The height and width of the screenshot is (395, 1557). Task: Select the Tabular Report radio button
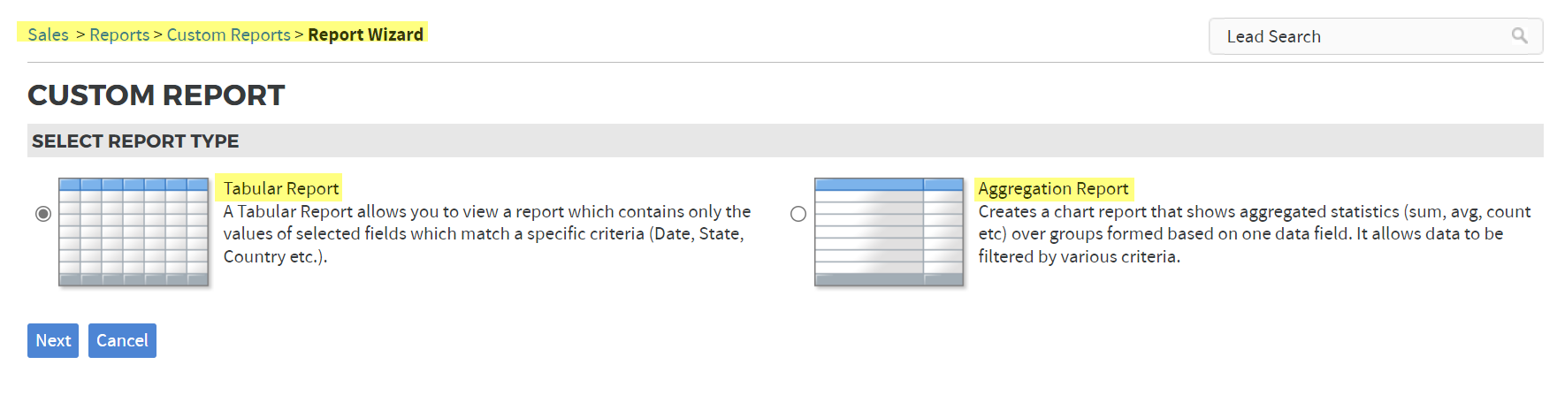[43, 214]
